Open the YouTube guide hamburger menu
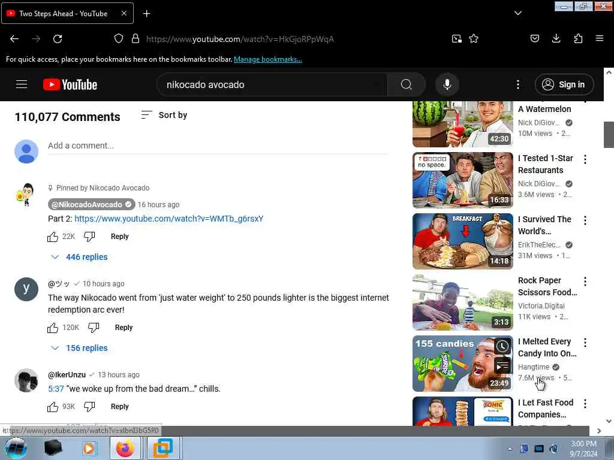The width and height of the screenshot is (614, 460). pyautogui.click(x=22, y=84)
